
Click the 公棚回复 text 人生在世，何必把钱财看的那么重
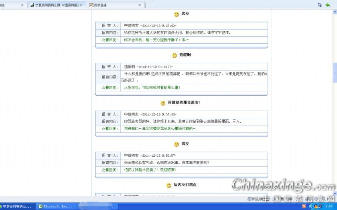(152, 87)
